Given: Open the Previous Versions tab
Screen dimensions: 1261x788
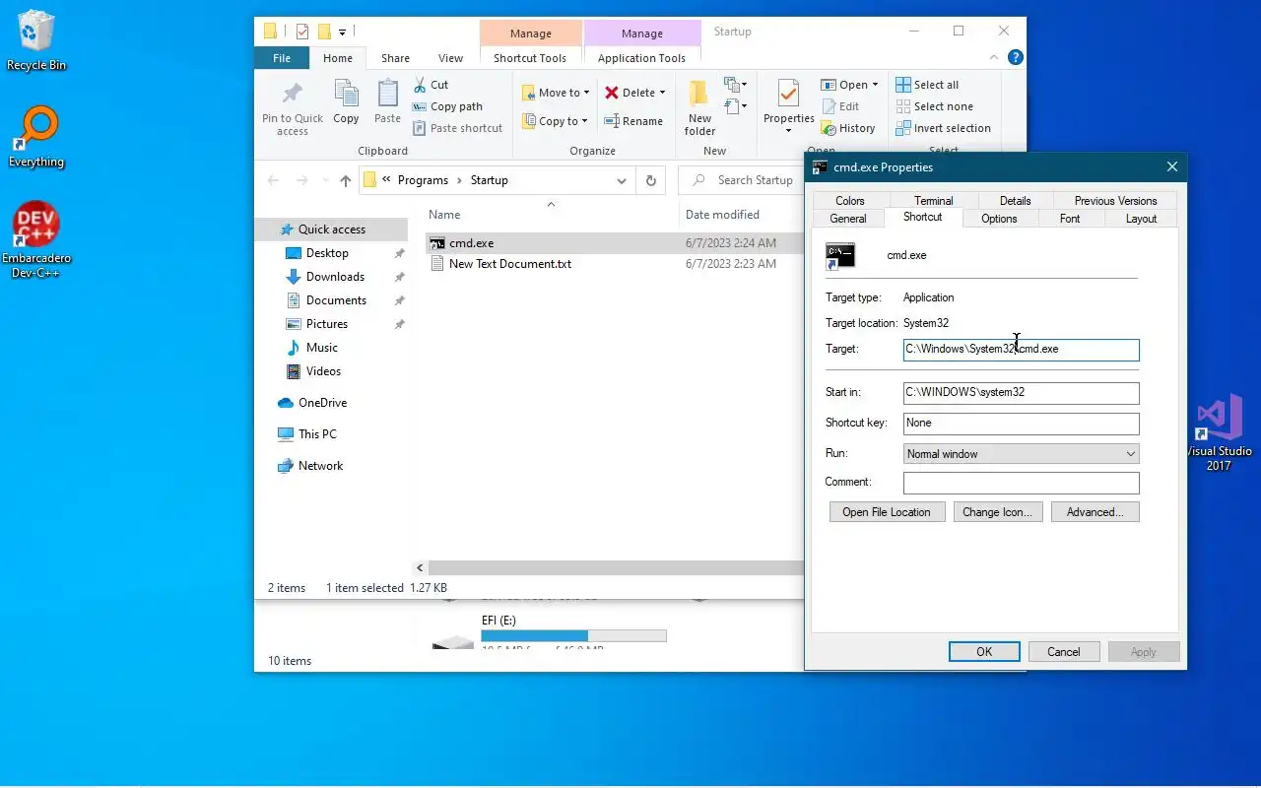Looking at the screenshot, I should click(1115, 201).
